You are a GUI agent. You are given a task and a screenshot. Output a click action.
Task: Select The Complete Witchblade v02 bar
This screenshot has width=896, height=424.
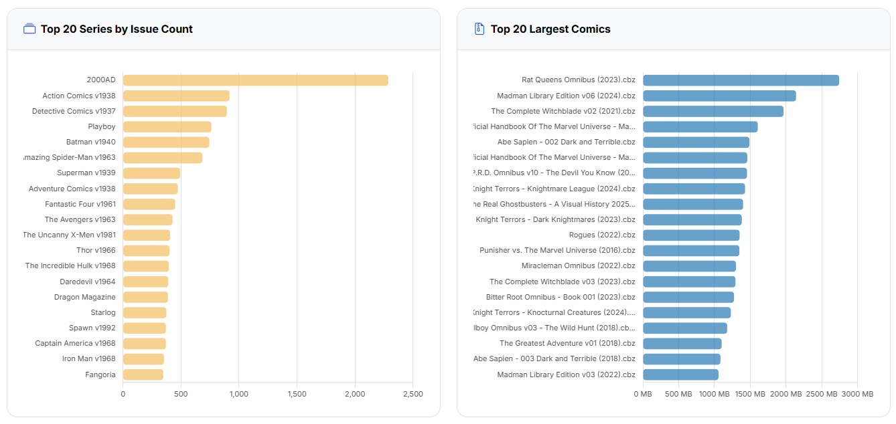[x=713, y=111]
